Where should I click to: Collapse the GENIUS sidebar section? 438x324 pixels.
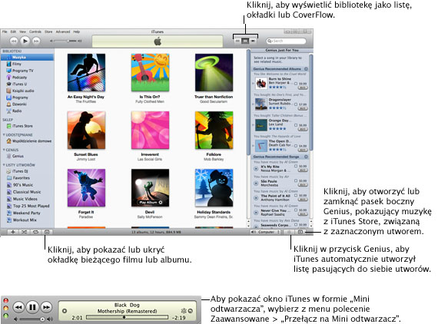[4, 150]
